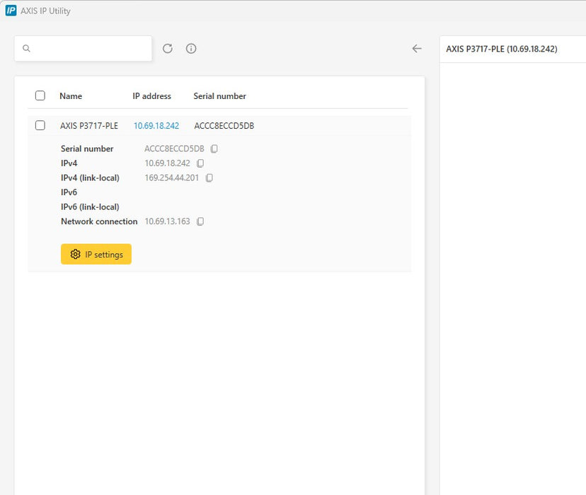Click serial ACCC8ECCD5DB in the device row

tap(224, 126)
